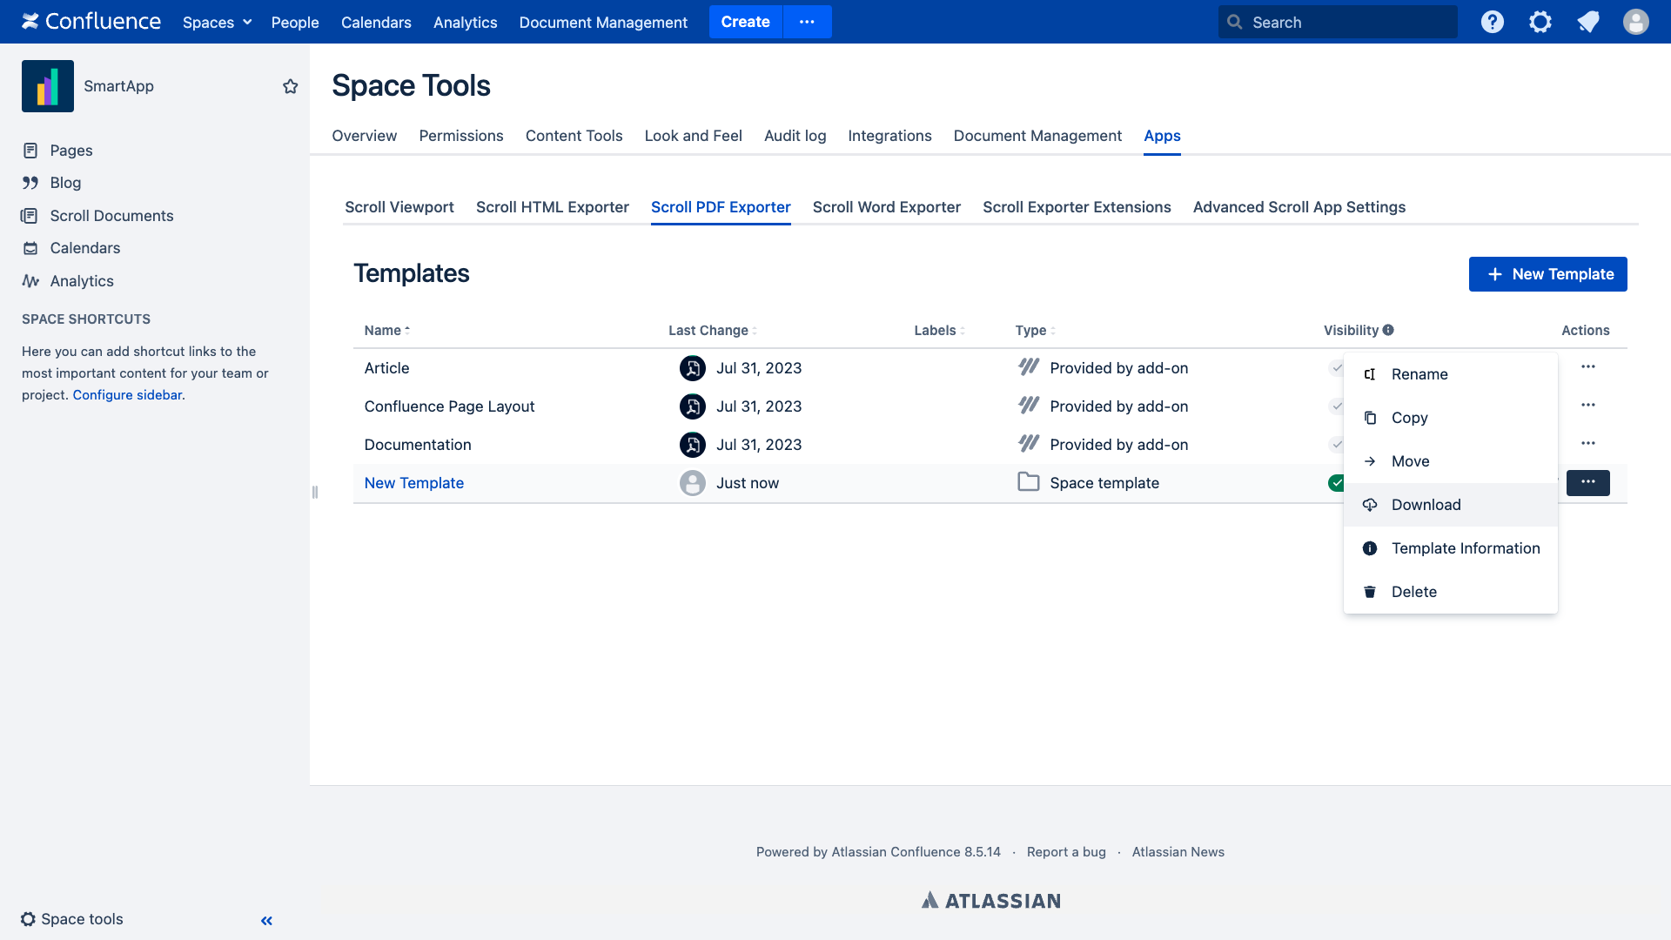Collapse the sidebar with double chevron

click(x=266, y=920)
